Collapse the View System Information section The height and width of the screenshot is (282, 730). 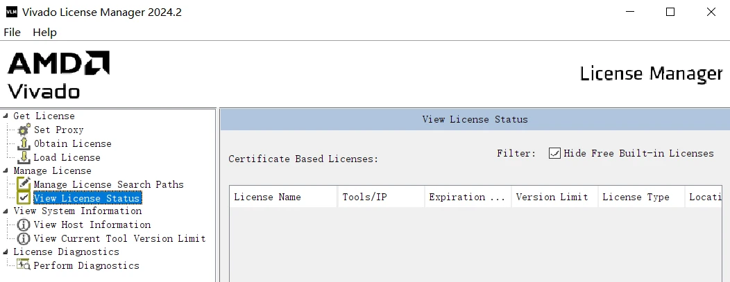[6, 211]
